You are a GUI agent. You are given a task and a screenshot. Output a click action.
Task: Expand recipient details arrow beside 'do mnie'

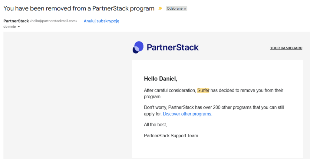[x=19, y=27]
